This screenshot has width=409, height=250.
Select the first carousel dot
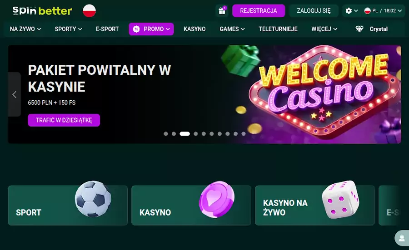165,134
